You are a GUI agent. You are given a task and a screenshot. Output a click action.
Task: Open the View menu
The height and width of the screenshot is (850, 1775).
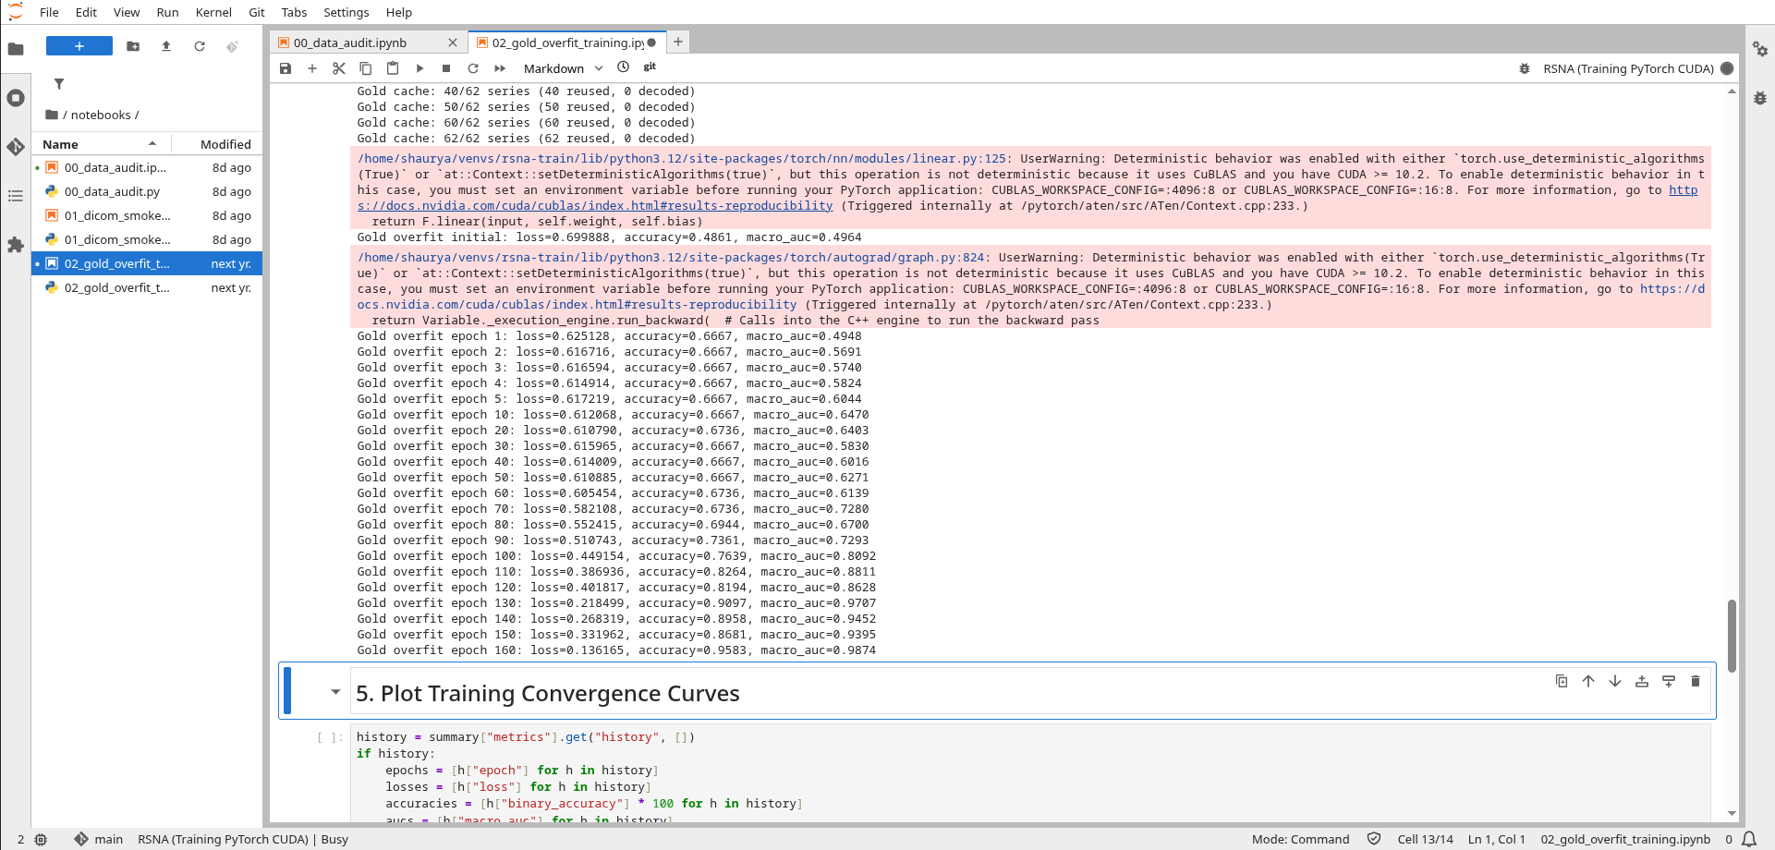pyautogui.click(x=127, y=12)
